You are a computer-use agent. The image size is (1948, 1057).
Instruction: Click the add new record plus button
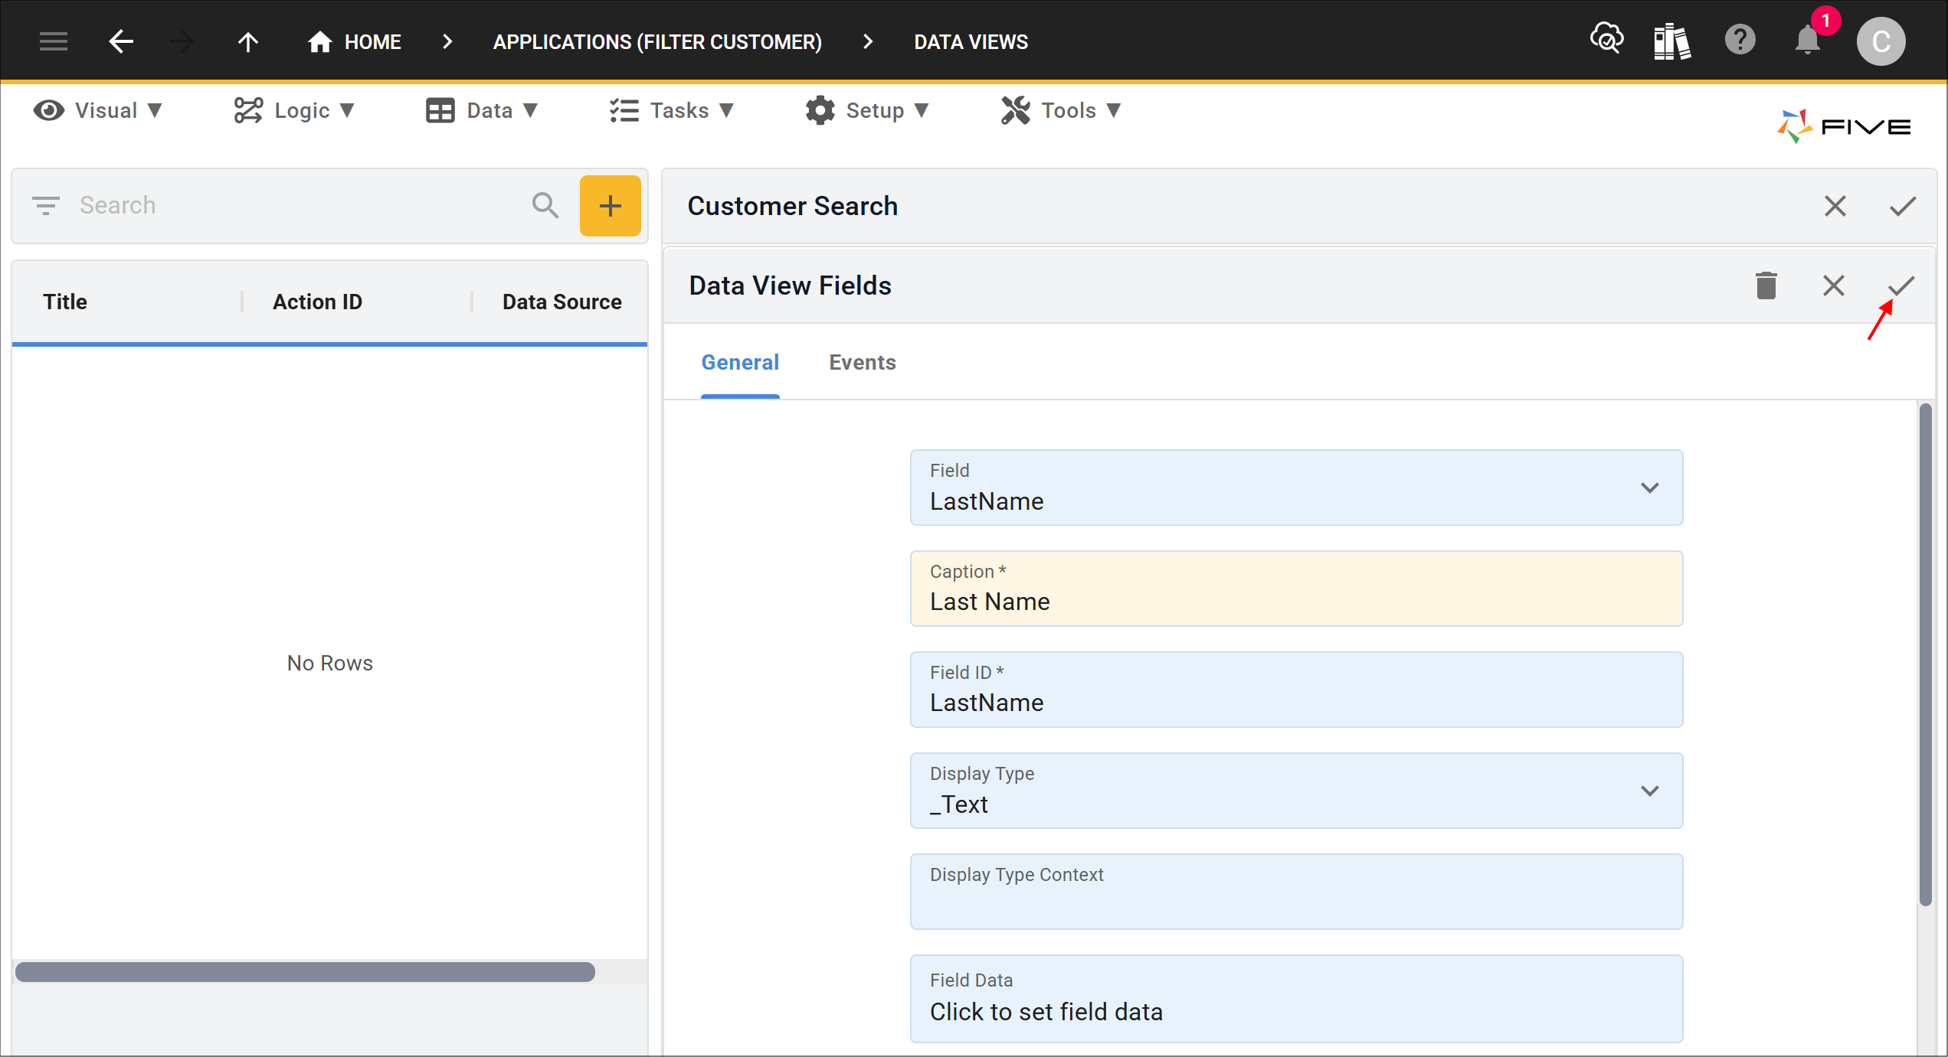(607, 204)
